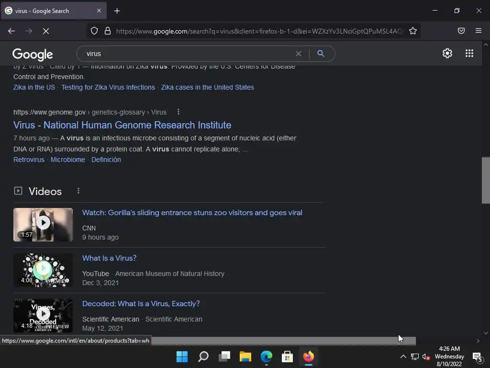Screen dimensions: 490x368
Task: Click into the virus search field
Action: 188,54
